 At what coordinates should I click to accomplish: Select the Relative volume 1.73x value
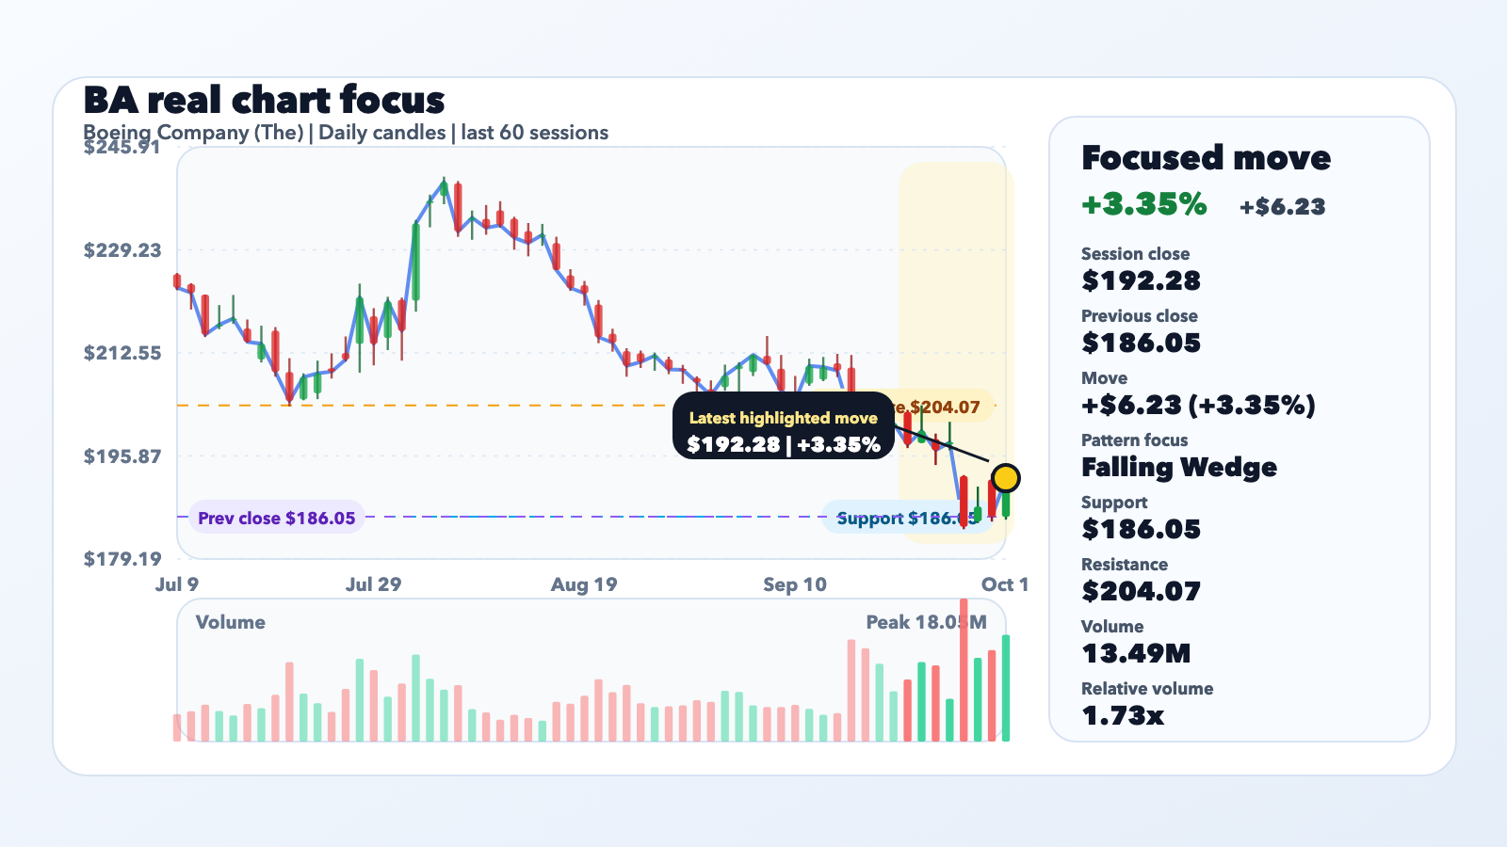click(x=1123, y=715)
